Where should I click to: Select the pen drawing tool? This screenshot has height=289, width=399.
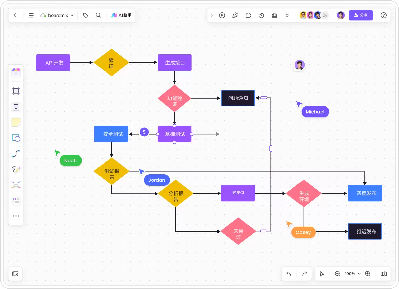pyautogui.click(x=16, y=169)
